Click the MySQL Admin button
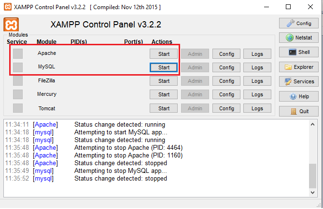The height and width of the screenshot is (209, 323). [195, 67]
